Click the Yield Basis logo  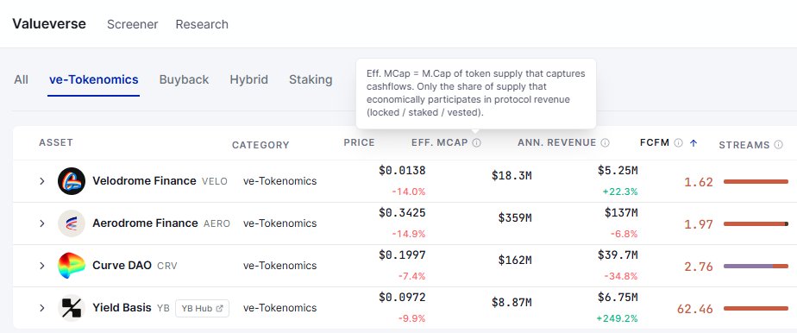(x=71, y=308)
